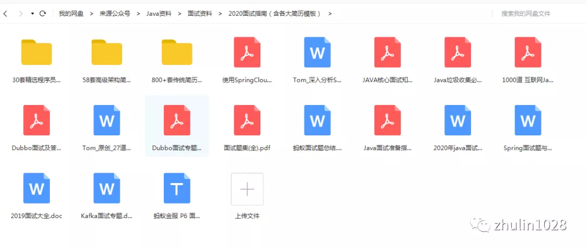Viewport: 586px width, 249px height.
Task: Click the 2019面试大全.doc file name
Action: (x=37, y=216)
